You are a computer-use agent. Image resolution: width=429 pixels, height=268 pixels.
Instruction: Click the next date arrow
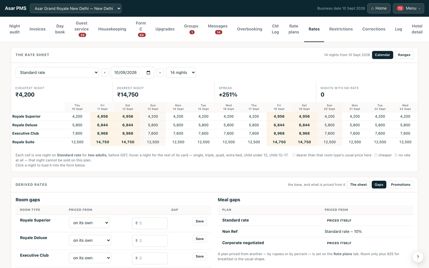pyautogui.click(x=160, y=73)
